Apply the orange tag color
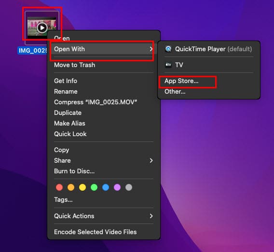Viewport: 274px width, 252px height. (x=71, y=187)
